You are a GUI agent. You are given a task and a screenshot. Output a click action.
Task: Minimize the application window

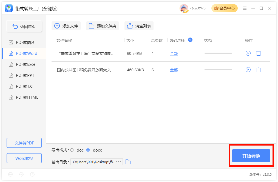[x=253, y=8]
